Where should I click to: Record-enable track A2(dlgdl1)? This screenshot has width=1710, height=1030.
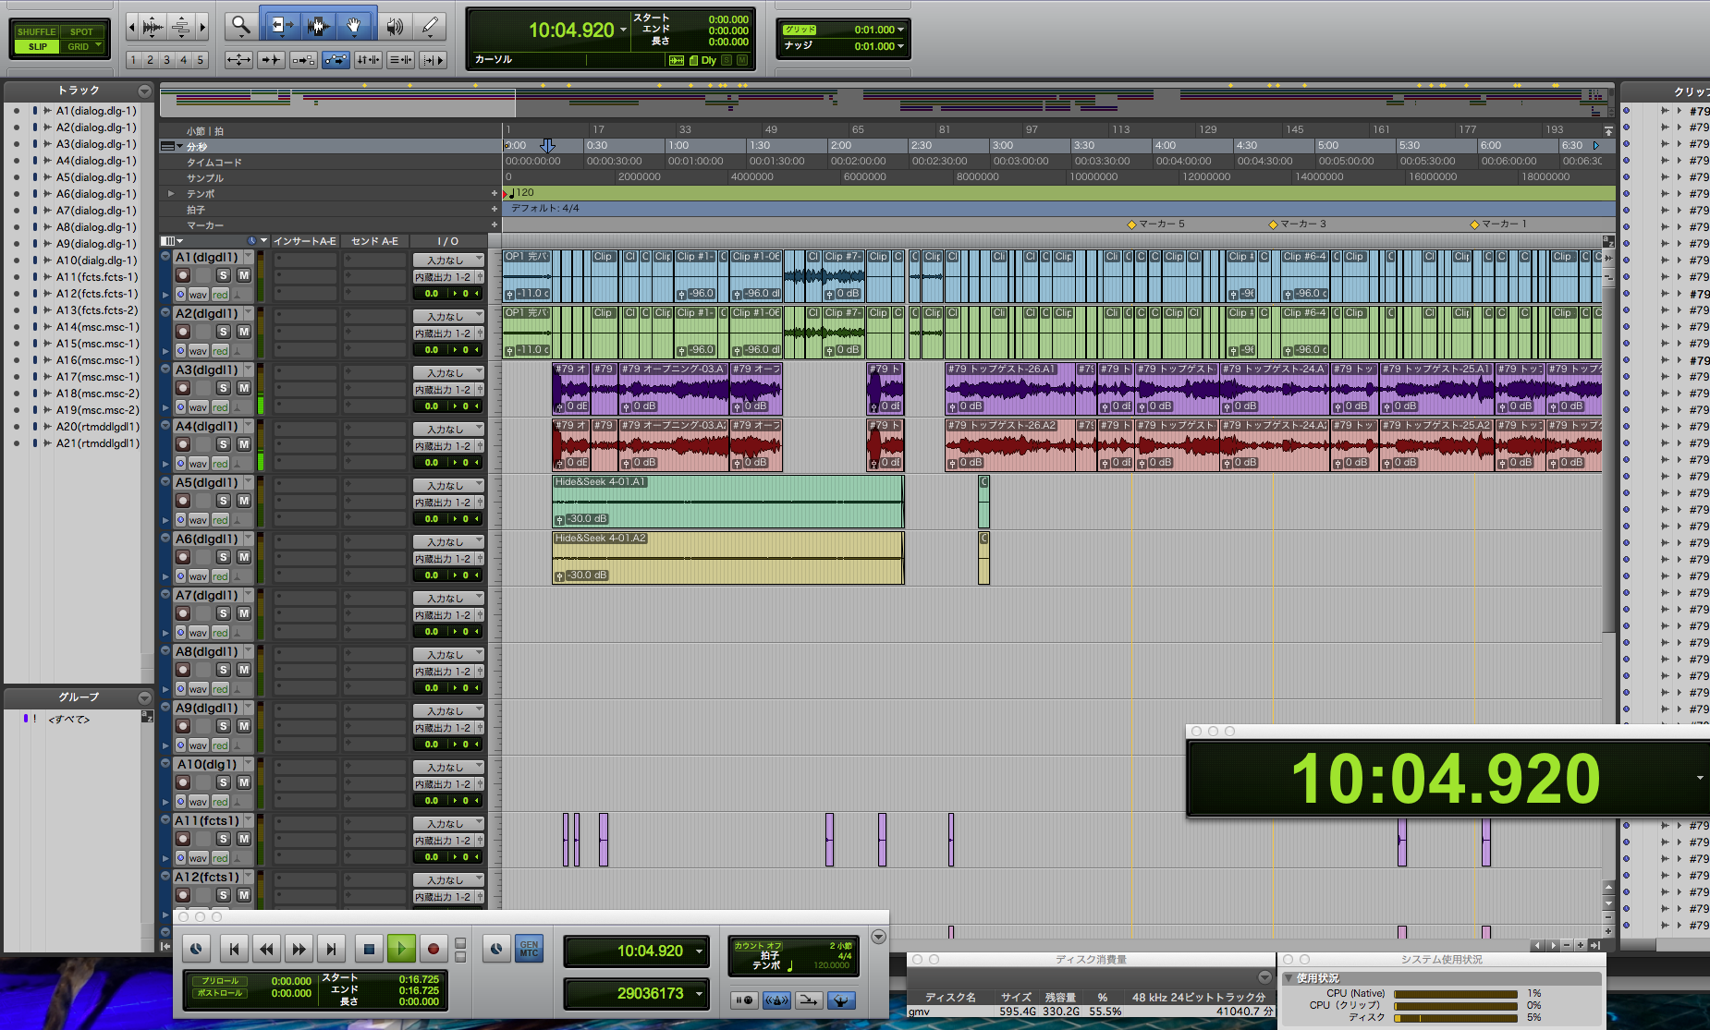tap(183, 332)
